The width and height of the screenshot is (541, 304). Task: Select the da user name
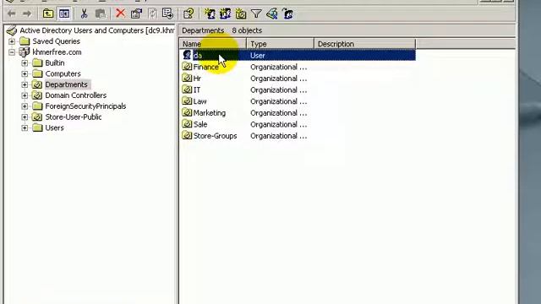click(198, 56)
